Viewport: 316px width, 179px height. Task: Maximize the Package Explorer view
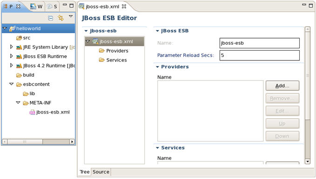point(71,6)
